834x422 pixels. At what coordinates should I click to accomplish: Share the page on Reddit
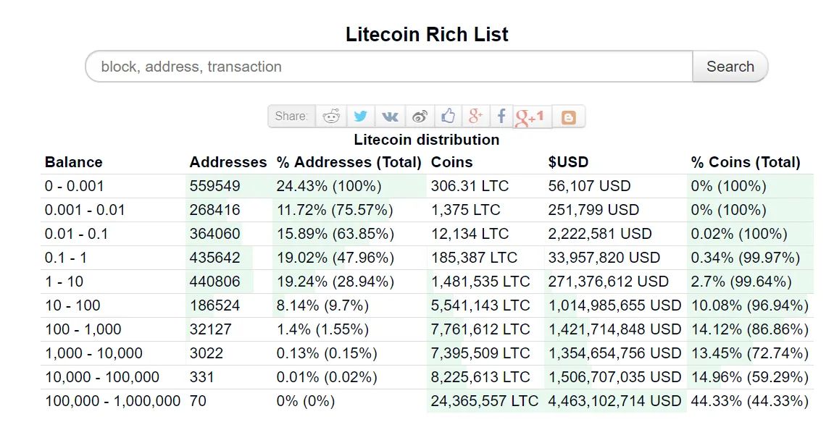[x=331, y=117]
